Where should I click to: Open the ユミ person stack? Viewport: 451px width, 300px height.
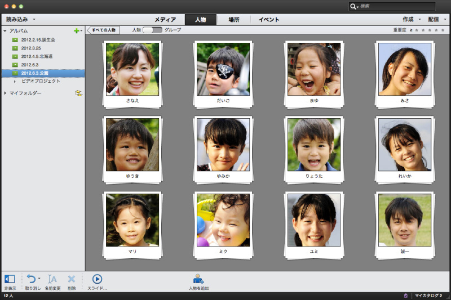coord(314,225)
